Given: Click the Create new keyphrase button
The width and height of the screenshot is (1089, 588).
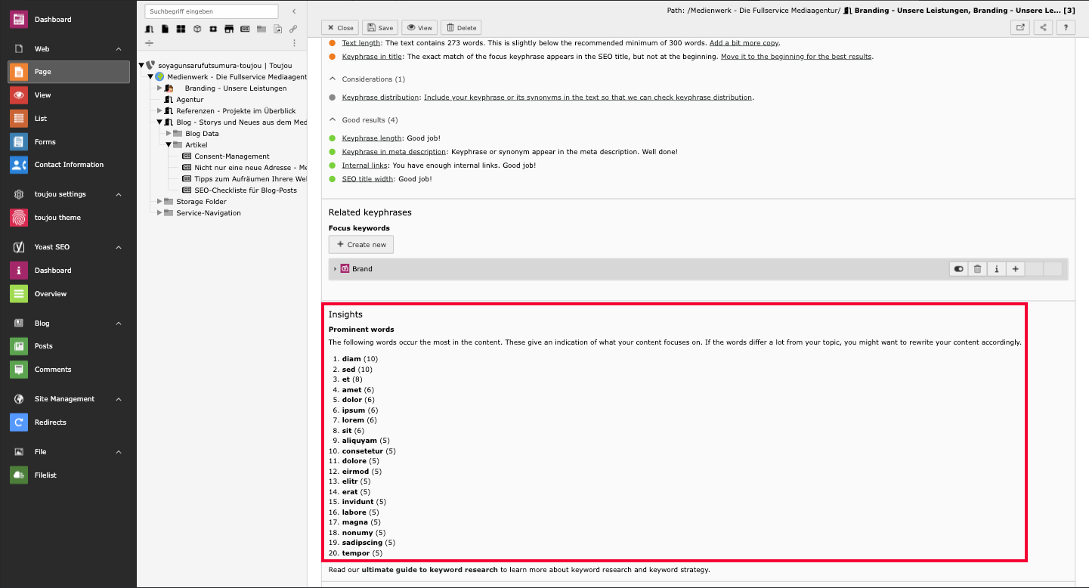Looking at the screenshot, I should 361,245.
